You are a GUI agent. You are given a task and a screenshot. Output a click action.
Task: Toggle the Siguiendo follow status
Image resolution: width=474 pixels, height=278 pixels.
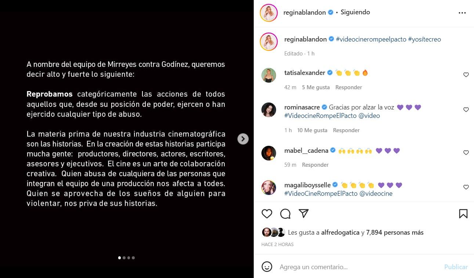[x=355, y=12]
